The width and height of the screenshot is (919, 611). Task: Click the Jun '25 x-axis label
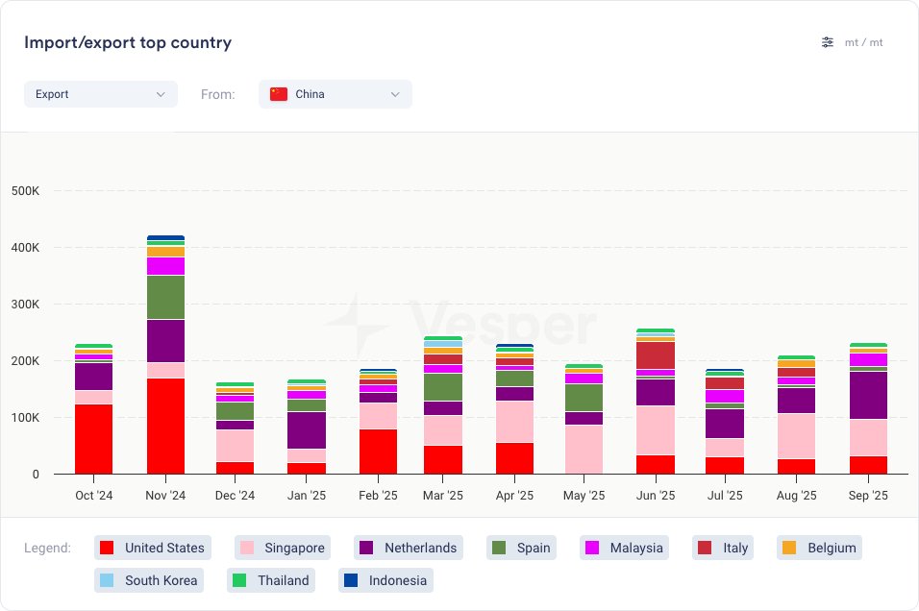click(x=655, y=496)
